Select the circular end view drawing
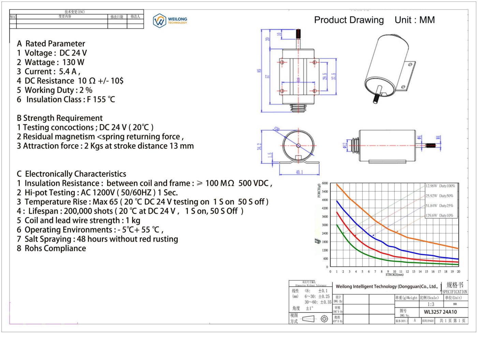This screenshot has width=482, height=341. click(x=298, y=147)
